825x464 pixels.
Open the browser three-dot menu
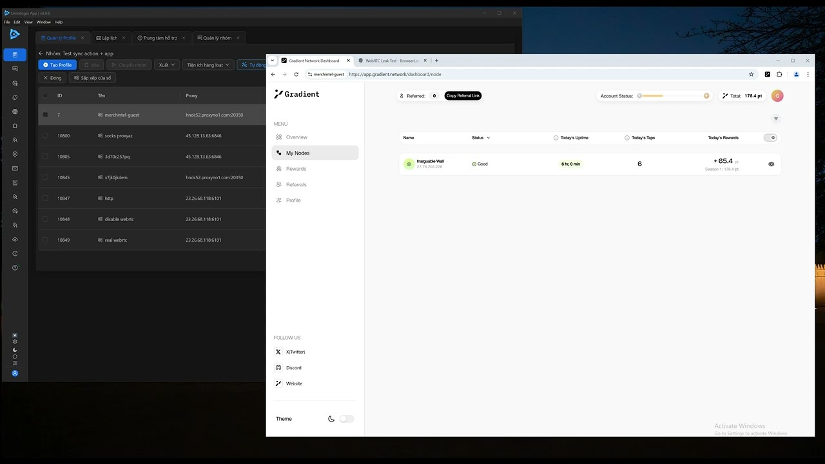pos(808,74)
